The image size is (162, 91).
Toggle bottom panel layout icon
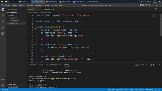coord(144,5)
